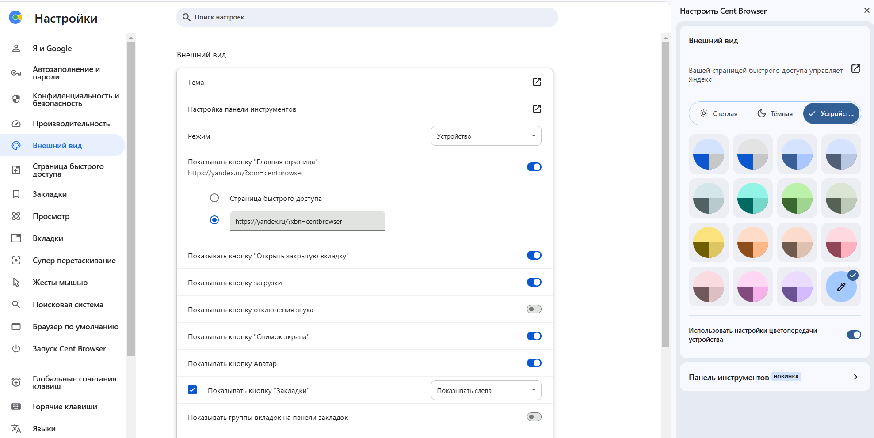
Task: Click the shield icon for Конфиденциальность и безопасность
Action: coord(16,99)
